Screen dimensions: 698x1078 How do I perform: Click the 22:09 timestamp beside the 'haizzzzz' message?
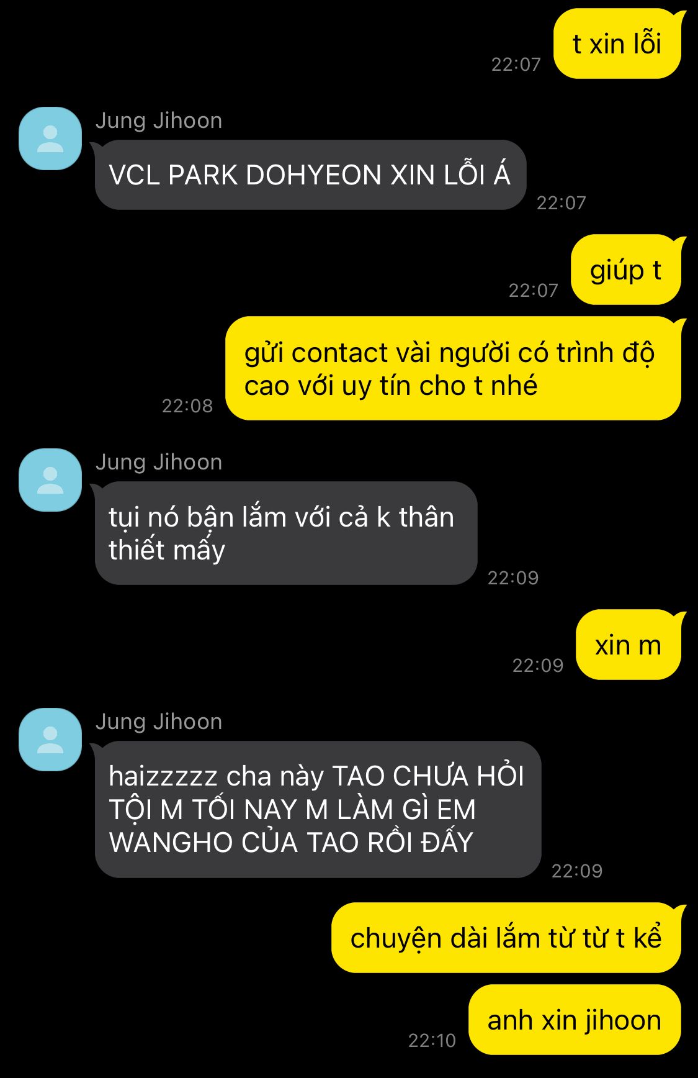click(577, 871)
